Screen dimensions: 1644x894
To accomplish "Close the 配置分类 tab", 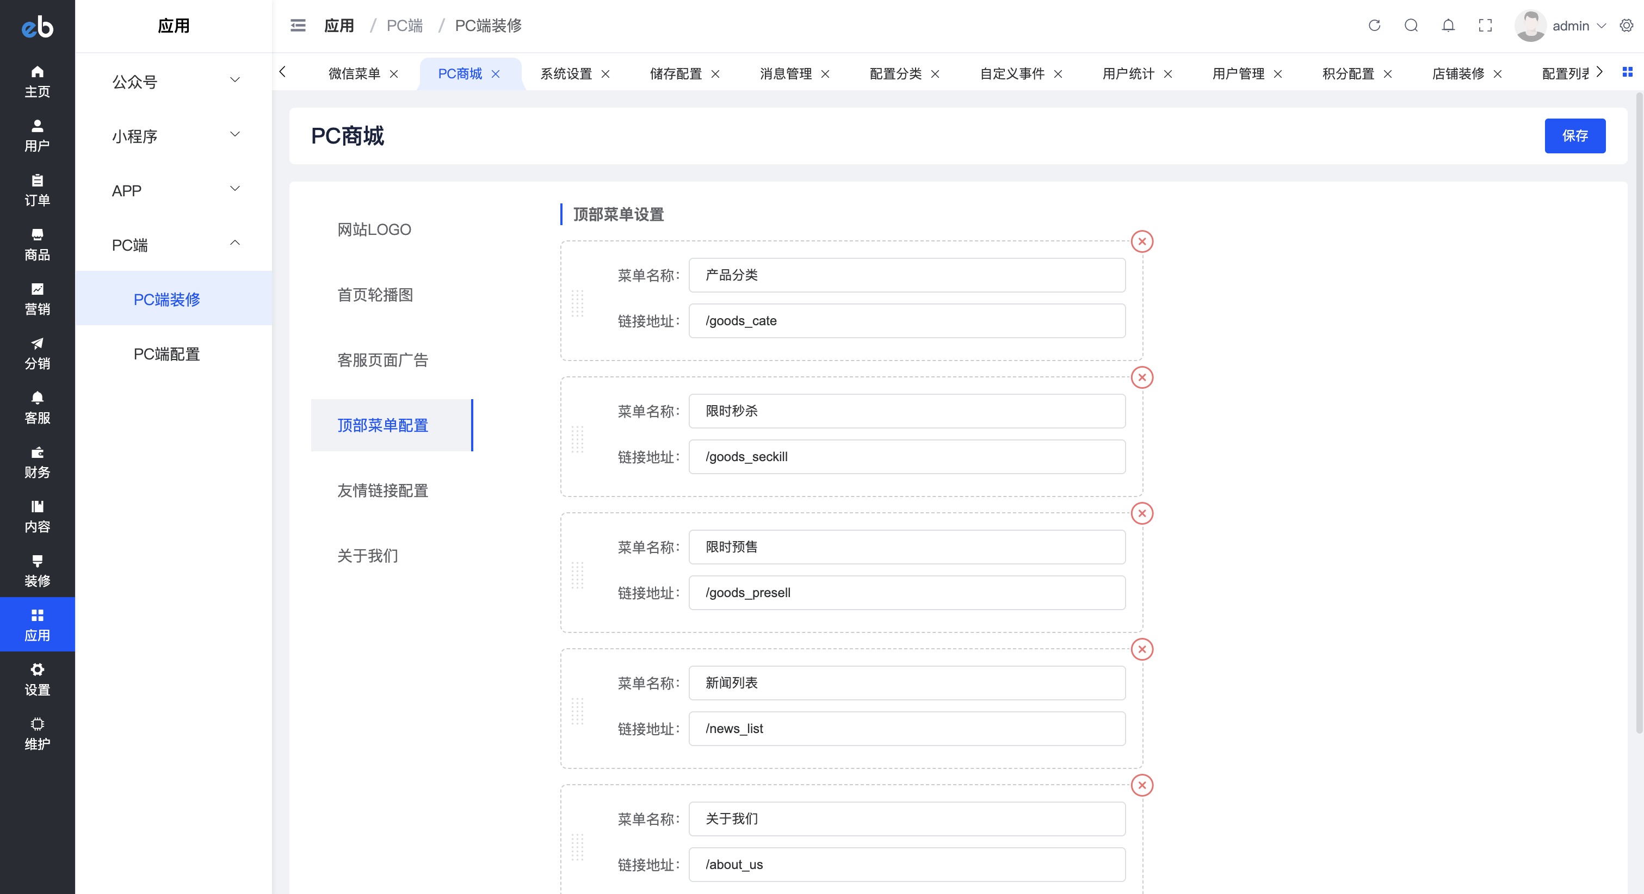I will (x=935, y=74).
